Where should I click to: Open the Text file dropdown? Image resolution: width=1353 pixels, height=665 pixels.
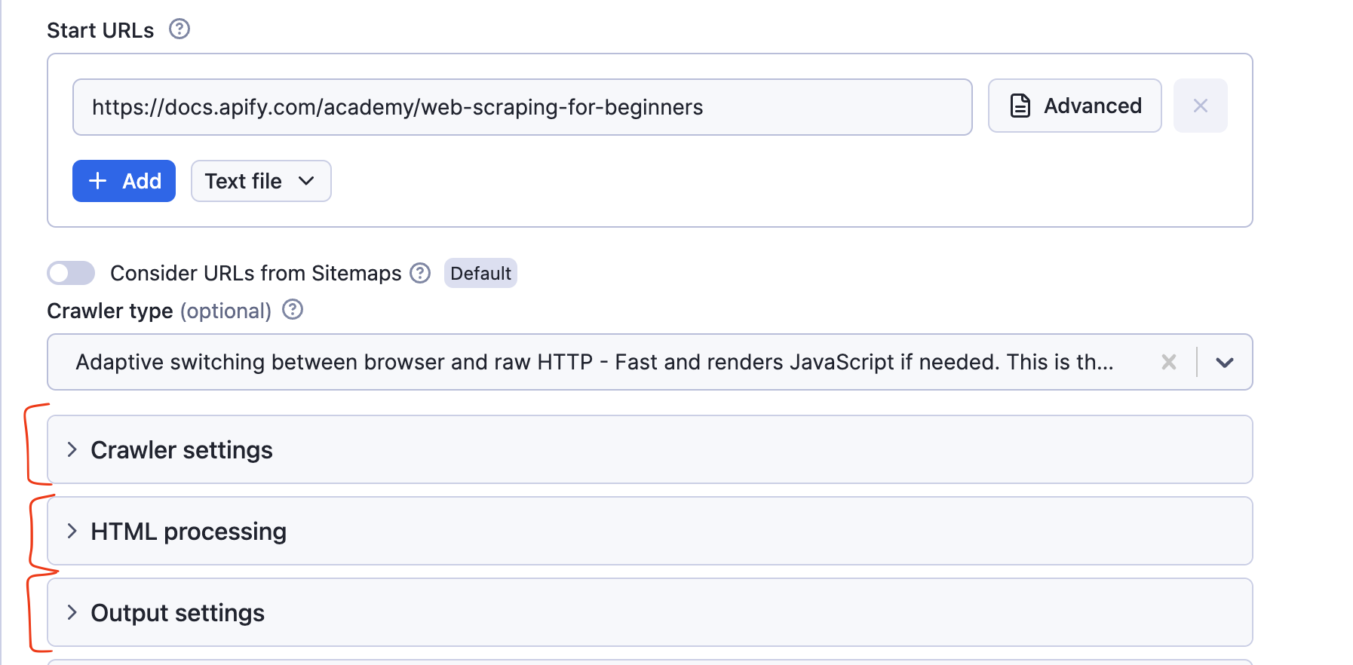click(x=260, y=181)
